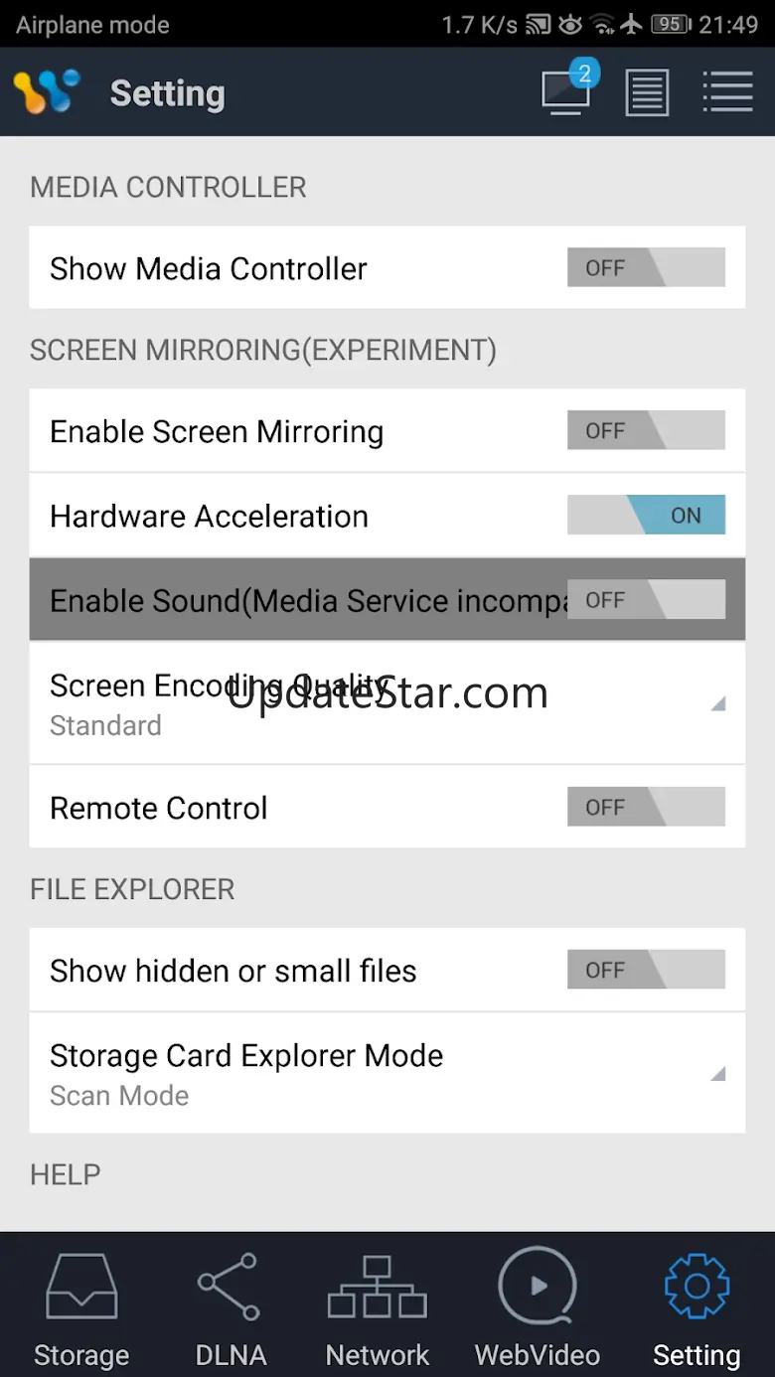Expand Screen Encoding Quality dropdown arrow

(x=717, y=704)
